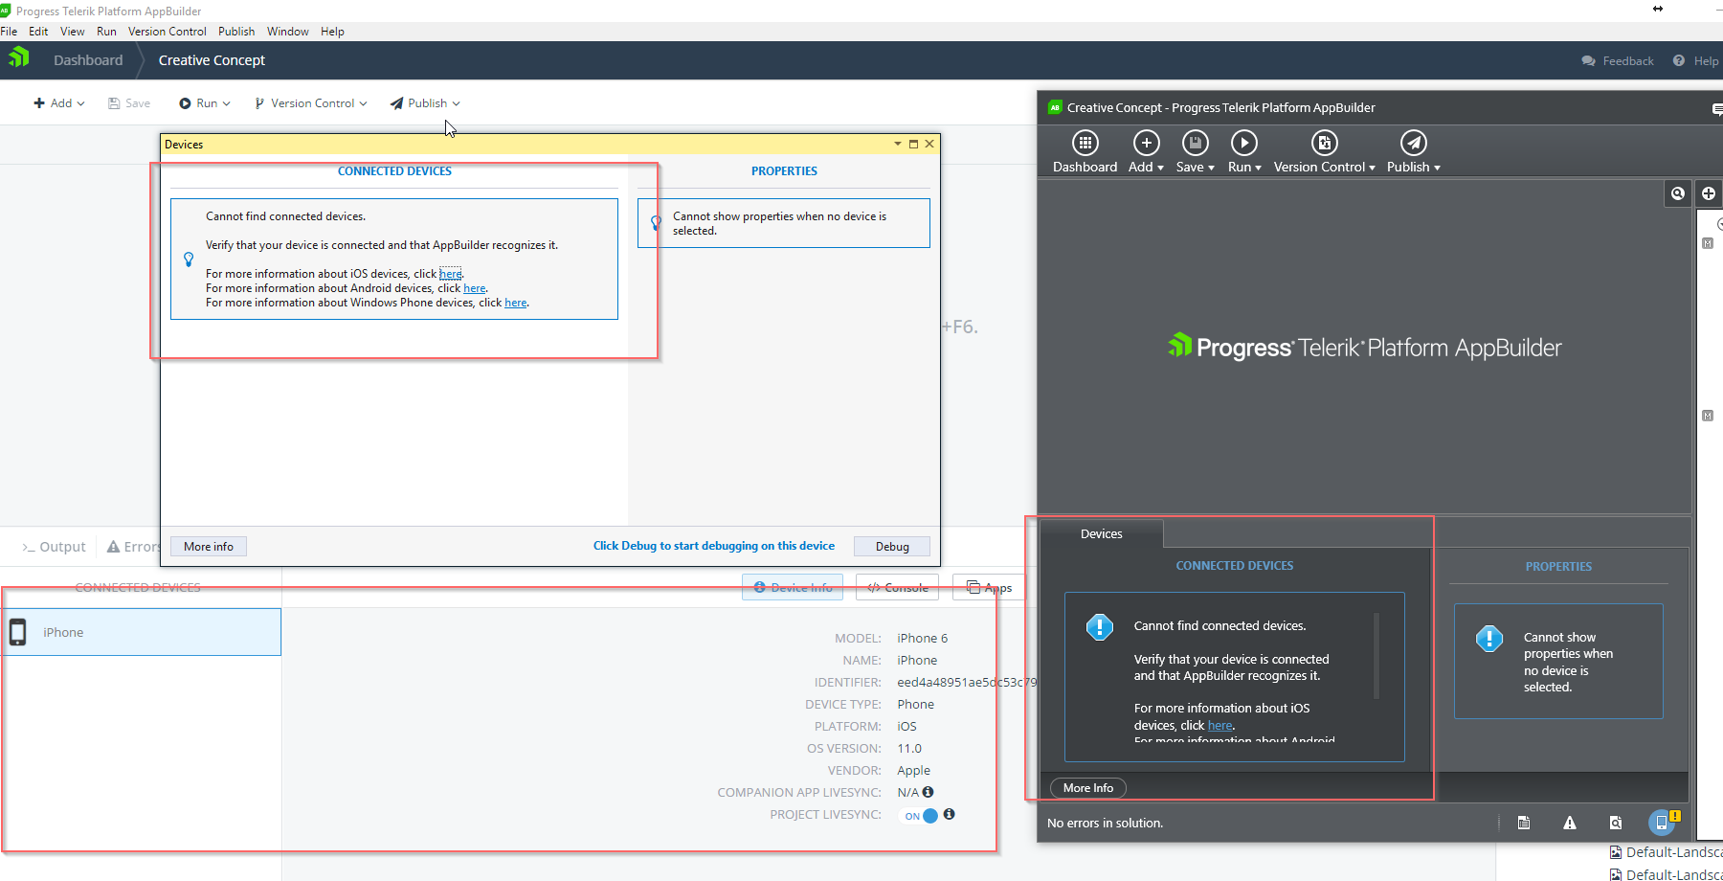Image resolution: width=1723 pixels, height=881 pixels.
Task: Click the Save button in light toolbar
Action: click(x=129, y=103)
